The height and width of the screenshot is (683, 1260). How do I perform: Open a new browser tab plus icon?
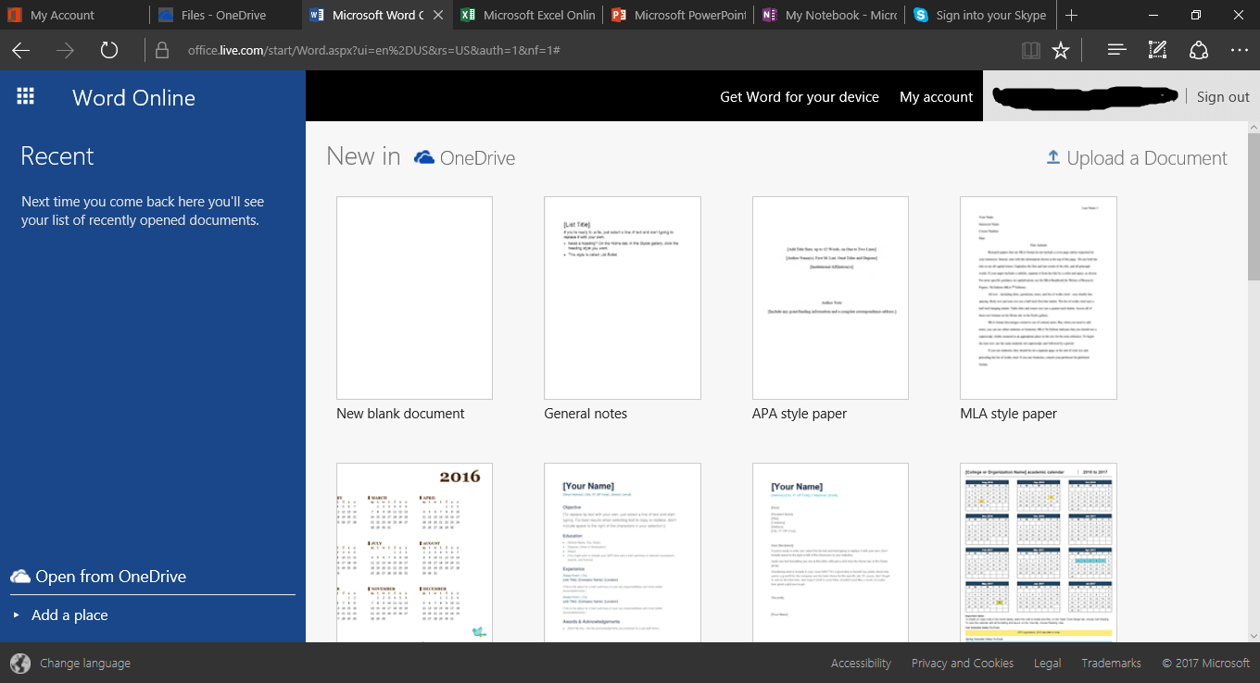point(1071,15)
